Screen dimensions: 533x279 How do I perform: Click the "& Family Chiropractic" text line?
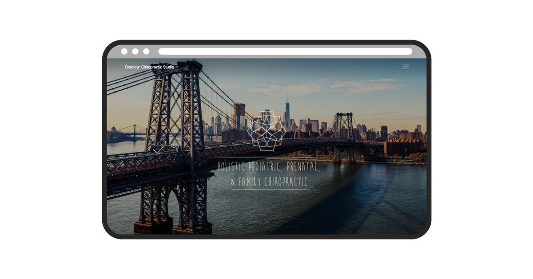click(269, 181)
